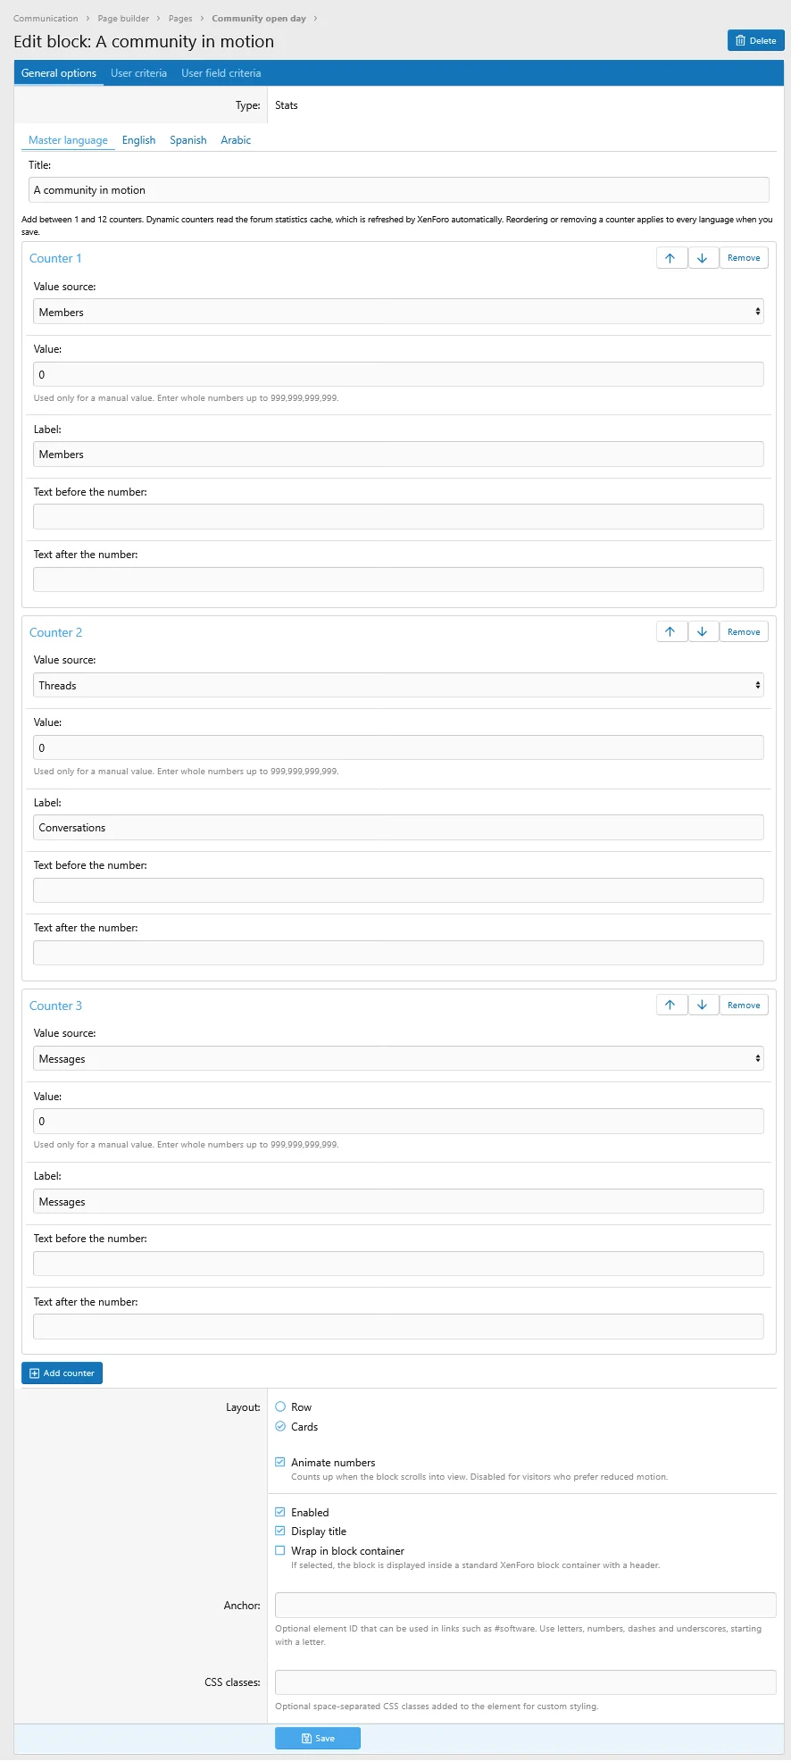Select the Row layout option
Image resolution: width=791 pixels, height=1761 pixels.
click(280, 1406)
